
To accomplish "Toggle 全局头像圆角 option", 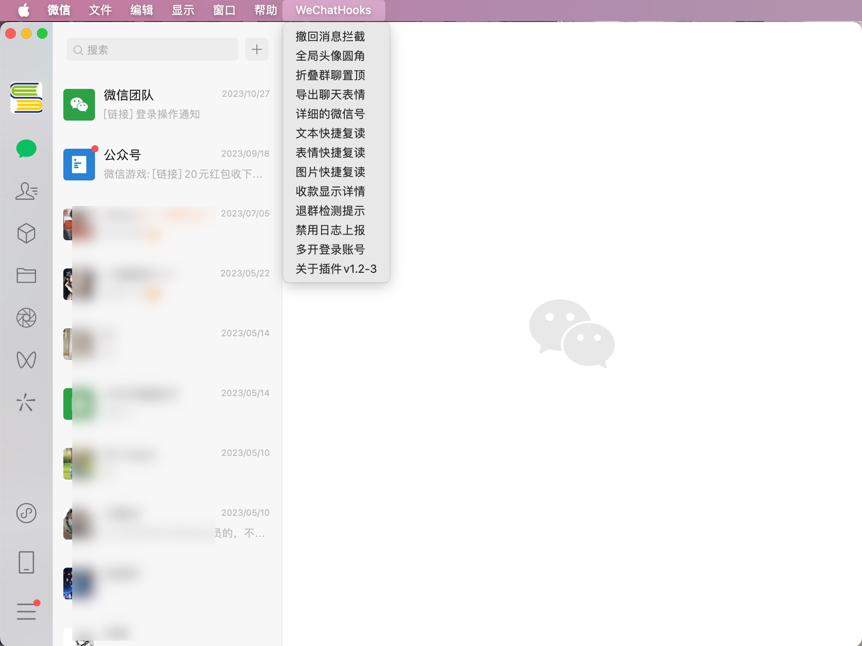I will tap(336, 56).
